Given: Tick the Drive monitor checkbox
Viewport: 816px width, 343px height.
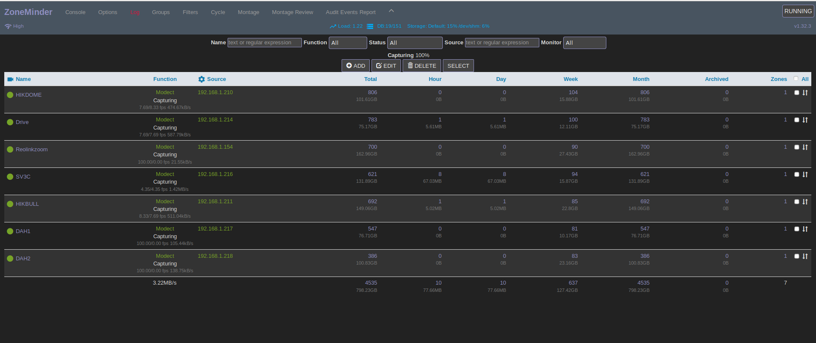Looking at the screenshot, I should [x=796, y=120].
